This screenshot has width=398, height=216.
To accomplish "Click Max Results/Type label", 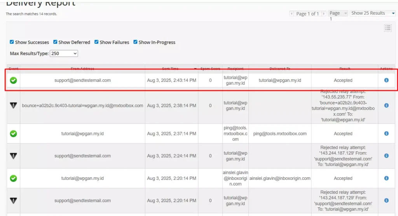I will pos(29,54).
